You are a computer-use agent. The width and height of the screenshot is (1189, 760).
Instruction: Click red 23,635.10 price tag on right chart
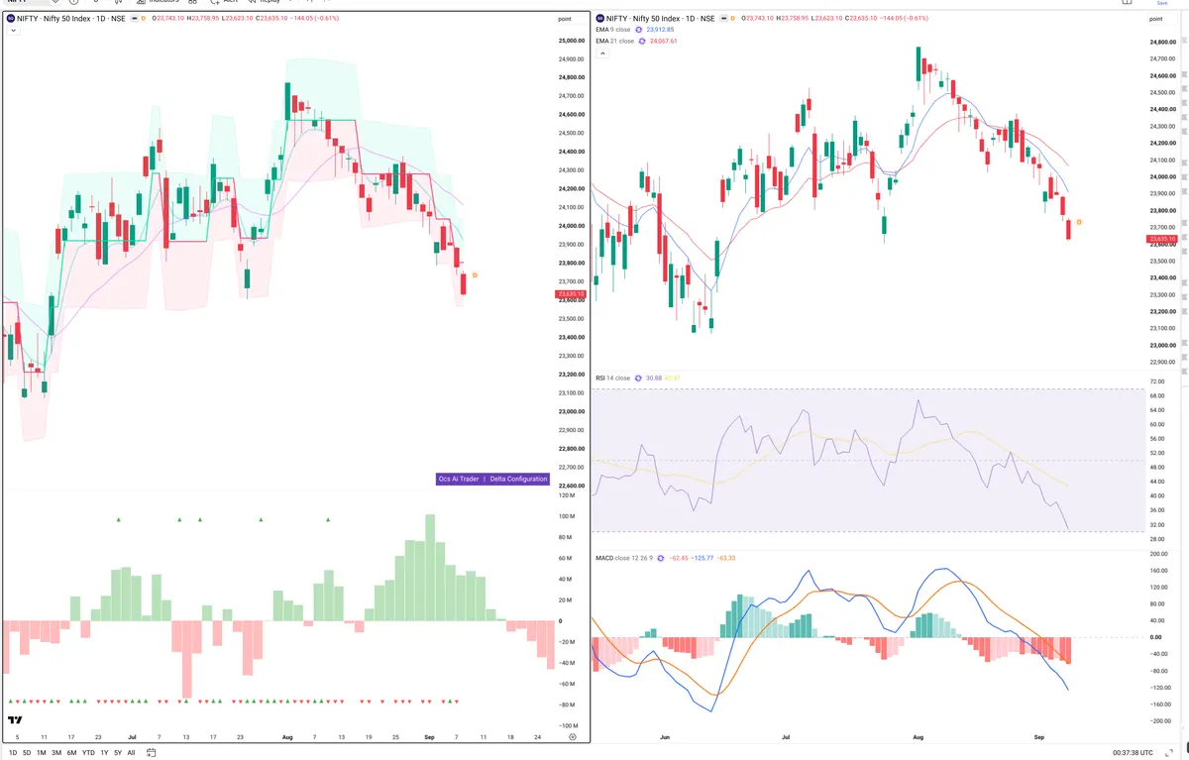point(1163,239)
